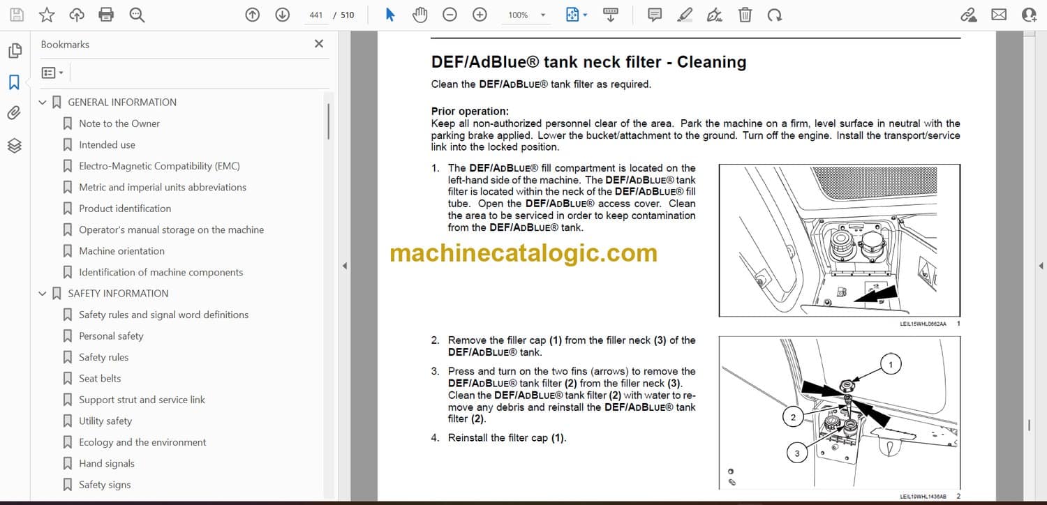This screenshot has height=505, width=1047.
Task: Collapse the GENERAL INFORMATION section
Action: click(43, 103)
